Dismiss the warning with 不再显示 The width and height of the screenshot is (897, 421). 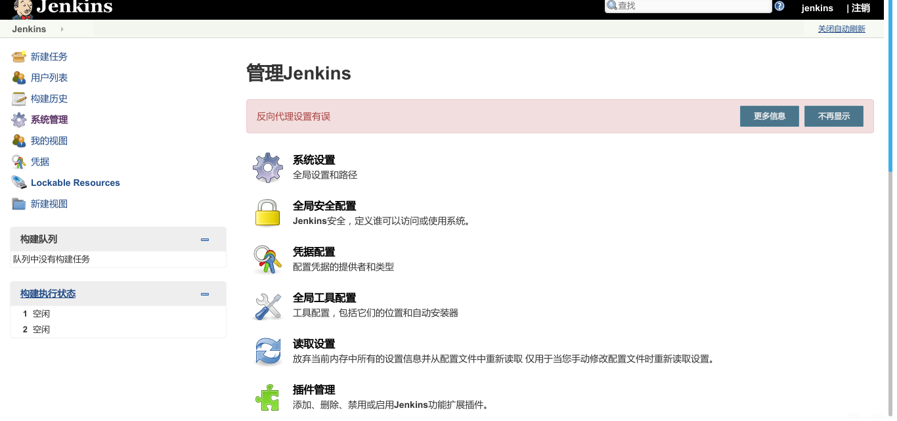pyautogui.click(x=833, y=116)
